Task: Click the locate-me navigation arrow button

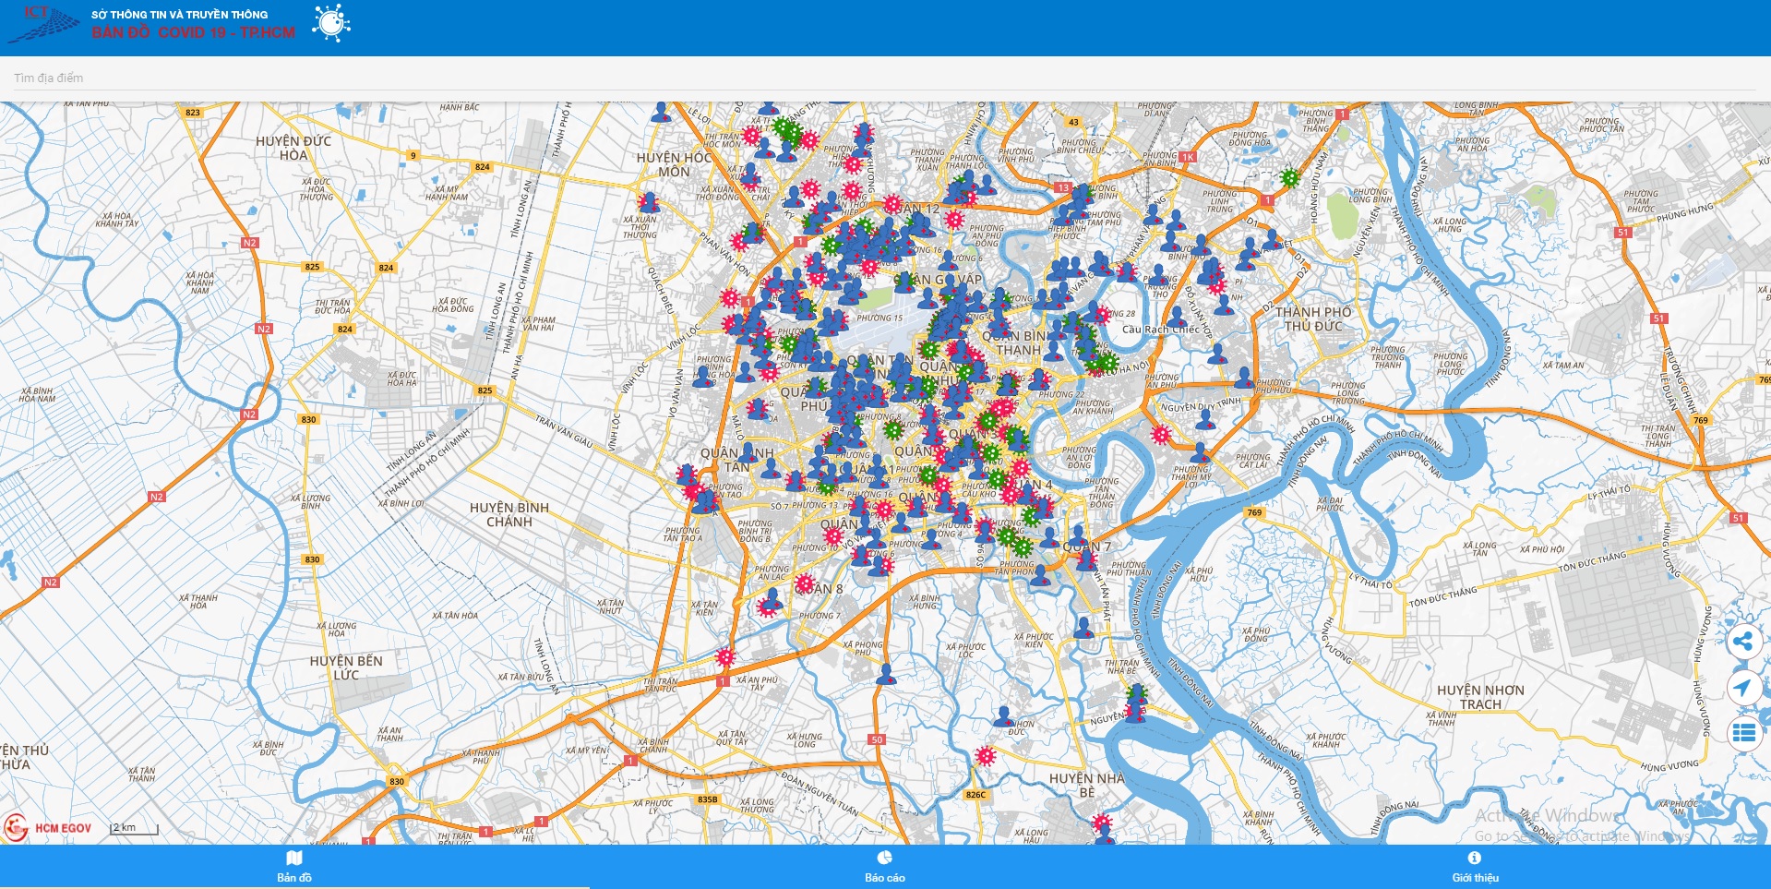Action: pyautogui.click(x=1742, y=687)
